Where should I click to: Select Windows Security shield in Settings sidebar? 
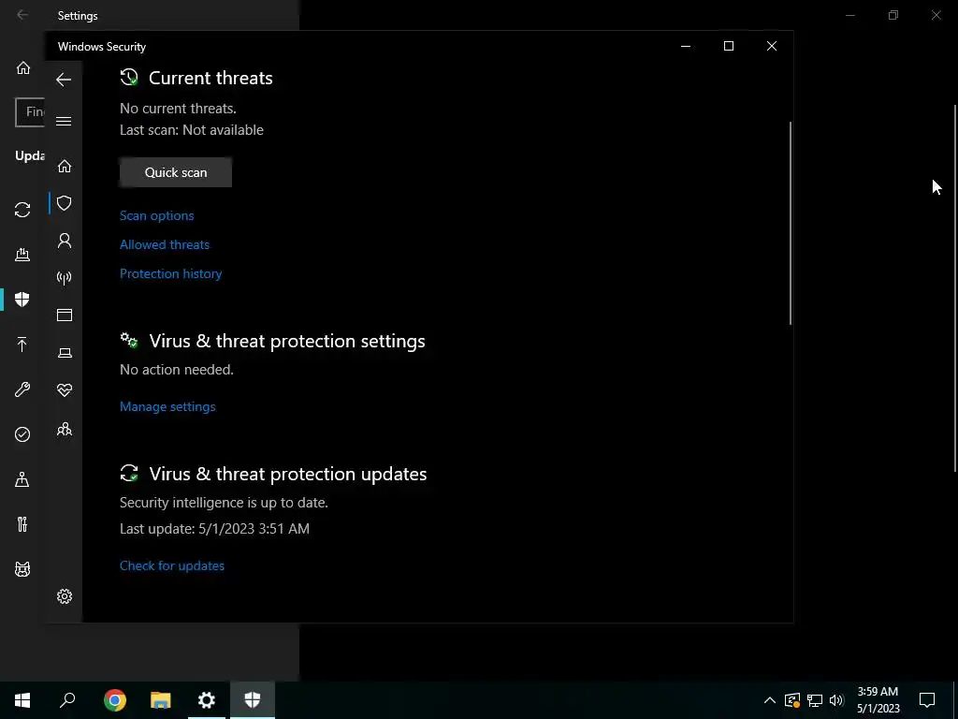pyautogui.click(x=22, y=300)
